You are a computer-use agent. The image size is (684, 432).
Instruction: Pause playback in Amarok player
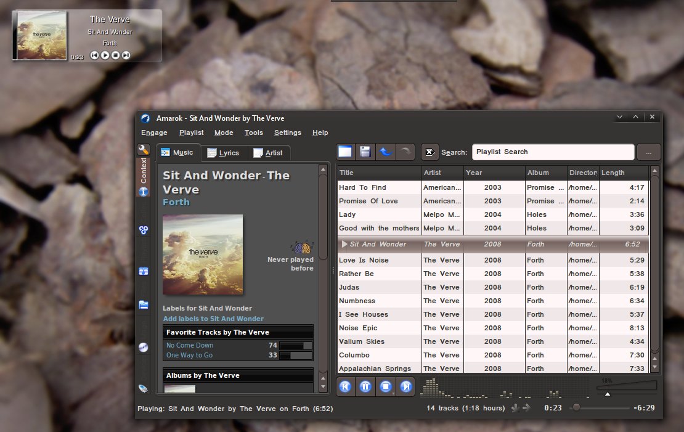(x=365, y=386)
